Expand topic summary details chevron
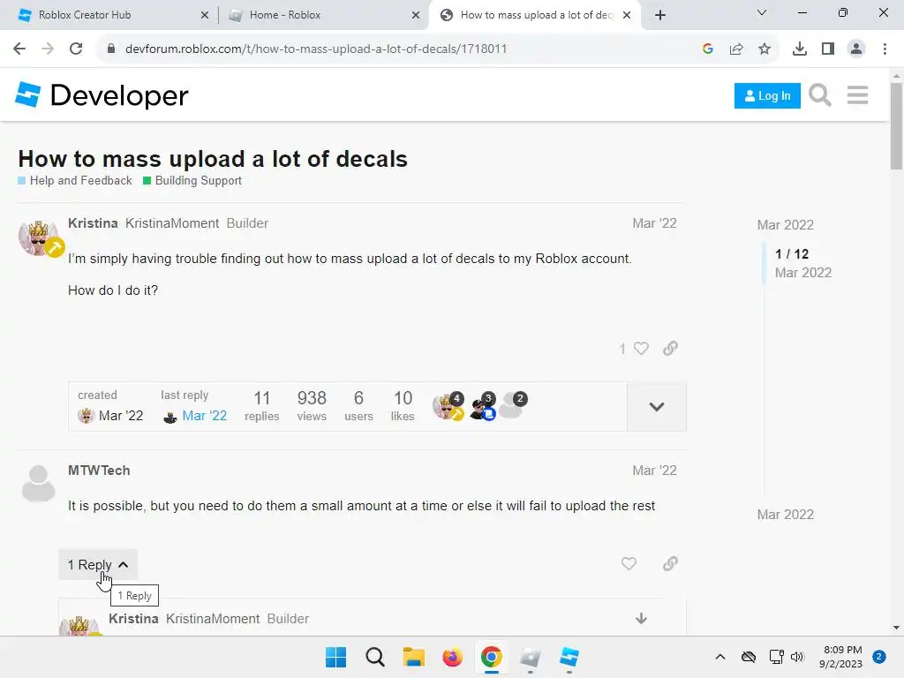The width and height of the screenshot is (904, 678). 657,406
